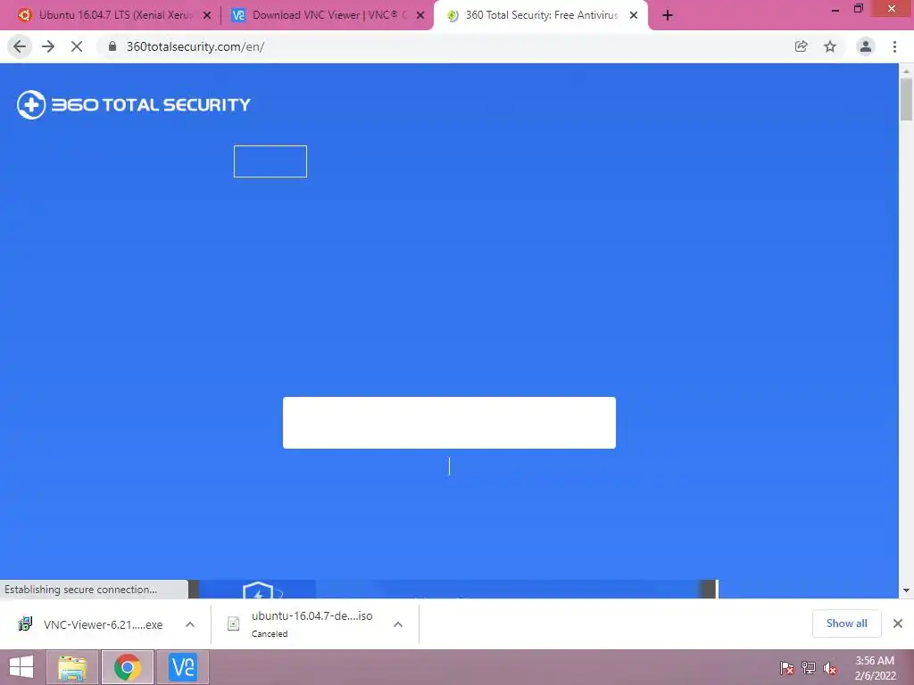This screenshot has height=685, width=914.
Task: Expand VNC-Viewer download options arrow
Action: click(x=190, y=624)
